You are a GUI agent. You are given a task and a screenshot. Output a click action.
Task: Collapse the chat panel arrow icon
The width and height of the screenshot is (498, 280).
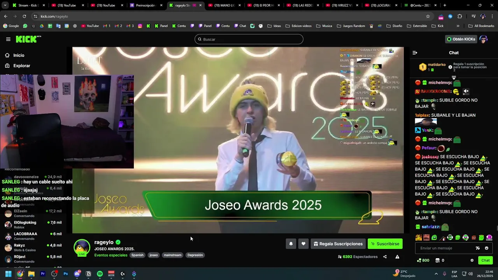click(415, 52)
